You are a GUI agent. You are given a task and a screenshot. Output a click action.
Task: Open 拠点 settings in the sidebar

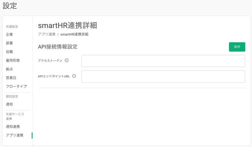pos(9,69)
